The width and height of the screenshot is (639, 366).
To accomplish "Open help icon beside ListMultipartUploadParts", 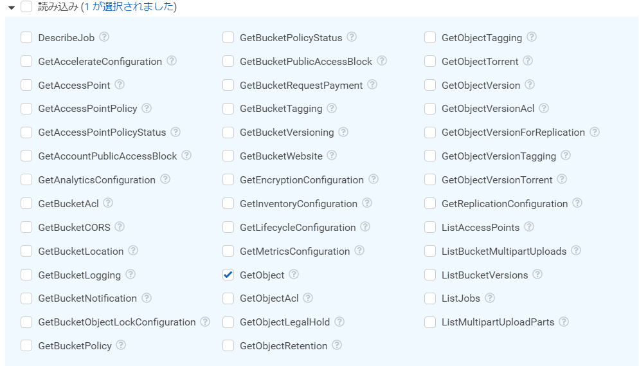I will 564,322.
